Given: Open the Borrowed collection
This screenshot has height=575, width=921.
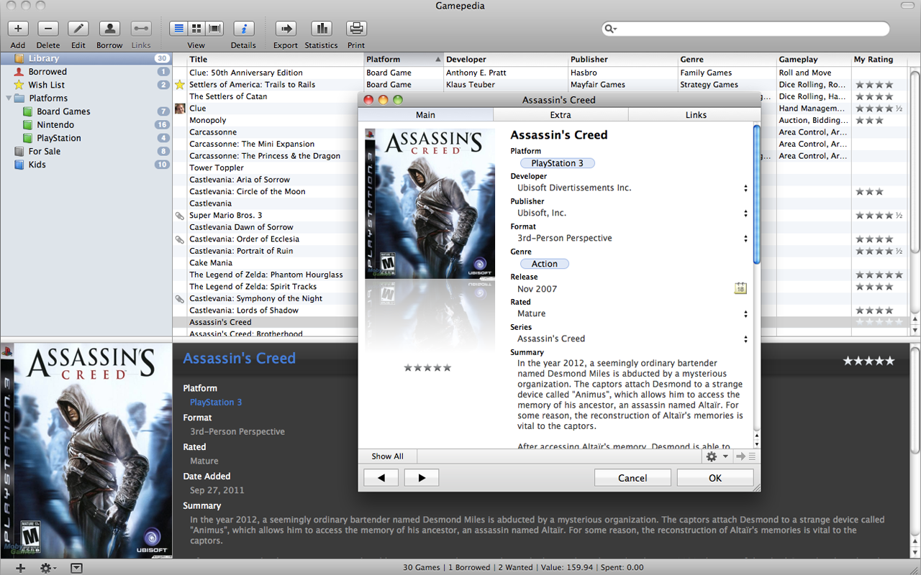Looking at the screenshot, I should tap(86, 72).
